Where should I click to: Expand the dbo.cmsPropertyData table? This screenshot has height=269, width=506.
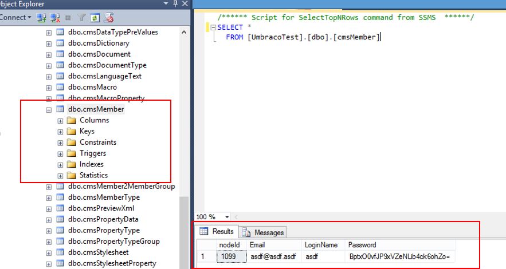(x=49, y=220)
